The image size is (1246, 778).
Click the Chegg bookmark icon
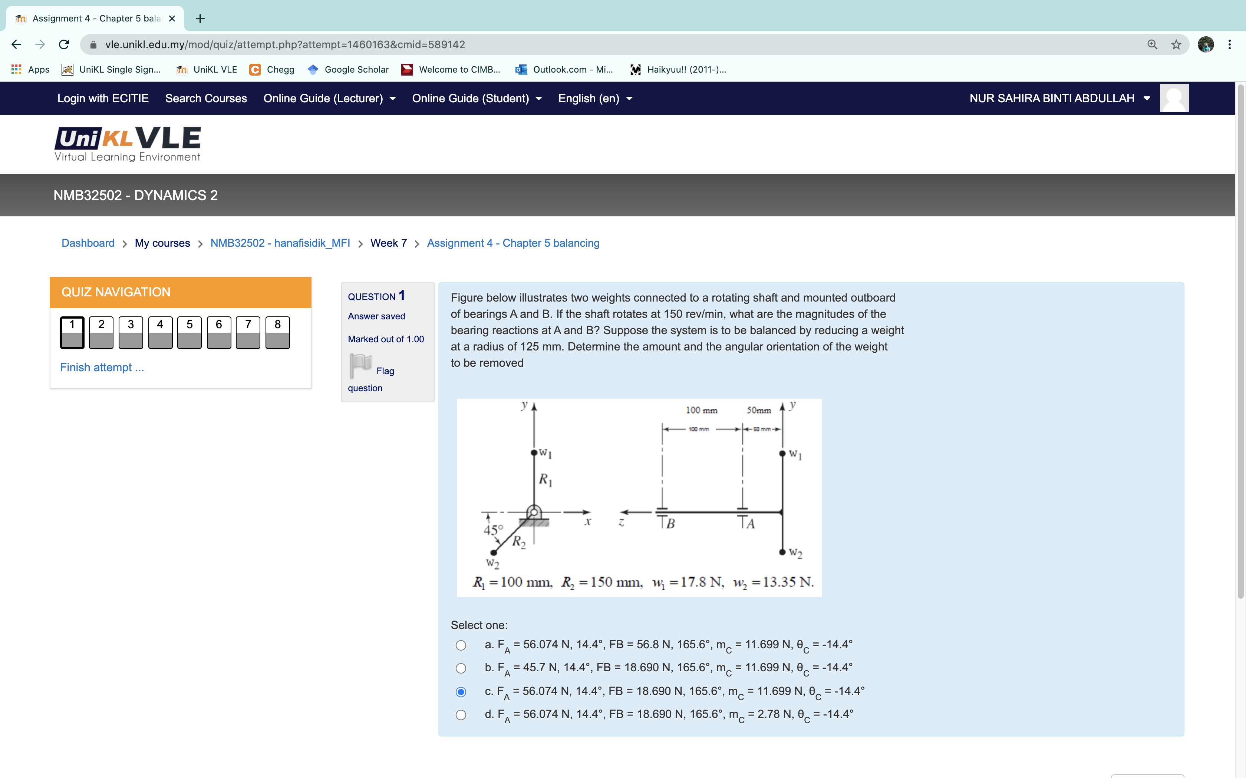(255, 70)
